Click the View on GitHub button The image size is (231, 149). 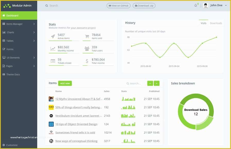point(118,6)
